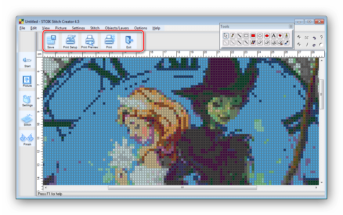Open the Options menu
The width and height of the screenshot is (343, 215).
click(141, 28)
